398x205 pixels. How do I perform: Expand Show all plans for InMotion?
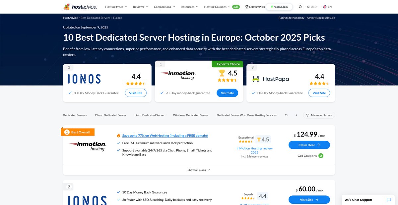199,170
